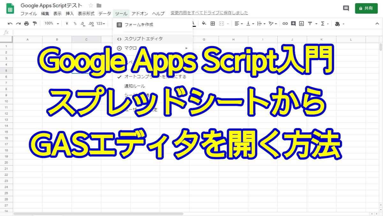Select the Paint format tool
Image resolution: width=383 pixels, height=216 pixels.
pos(34,23)
